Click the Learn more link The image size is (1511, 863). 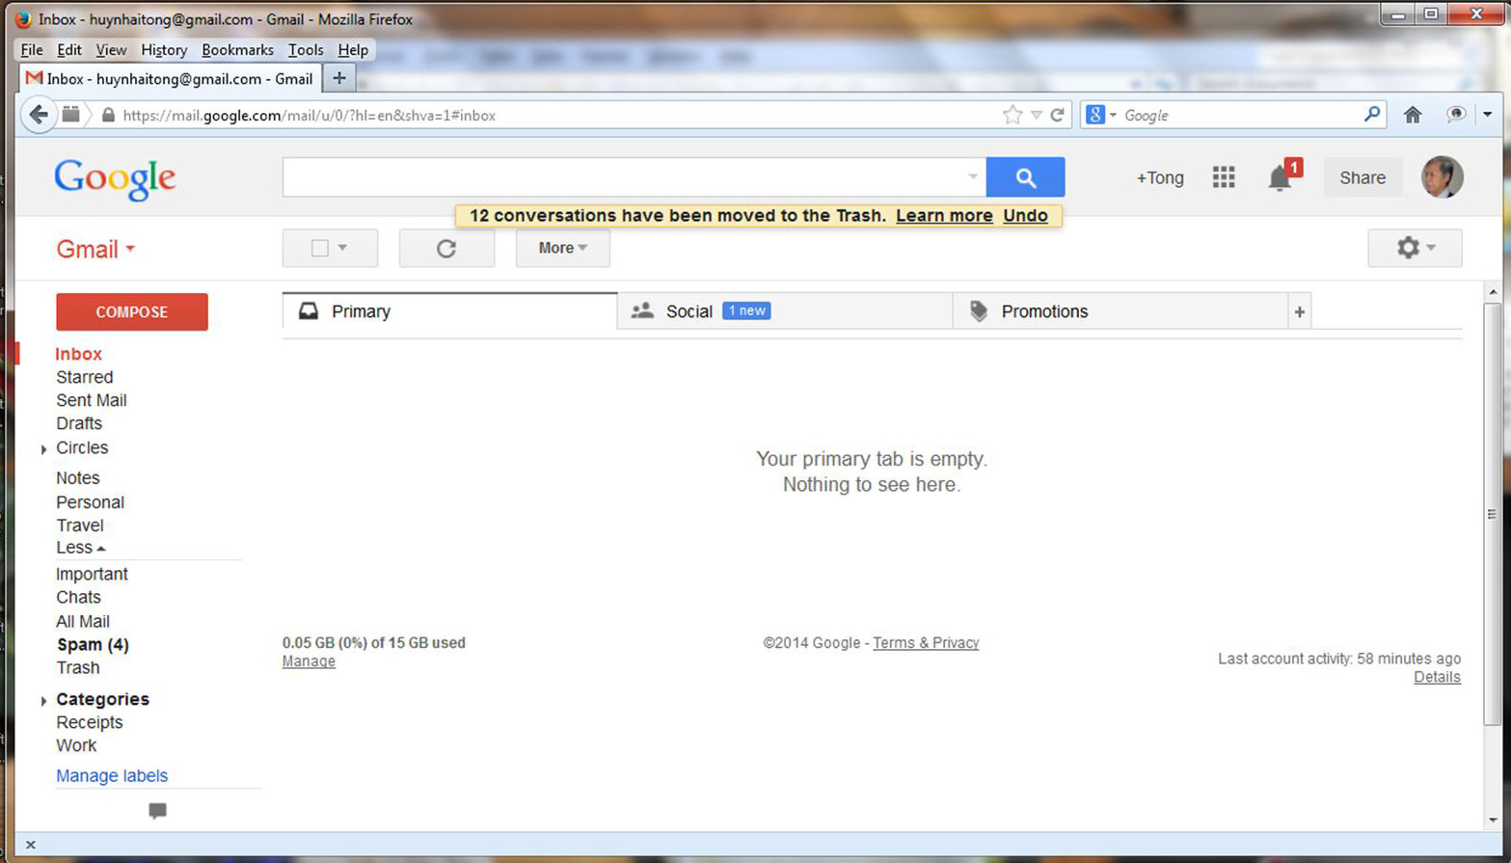(944, 216)
